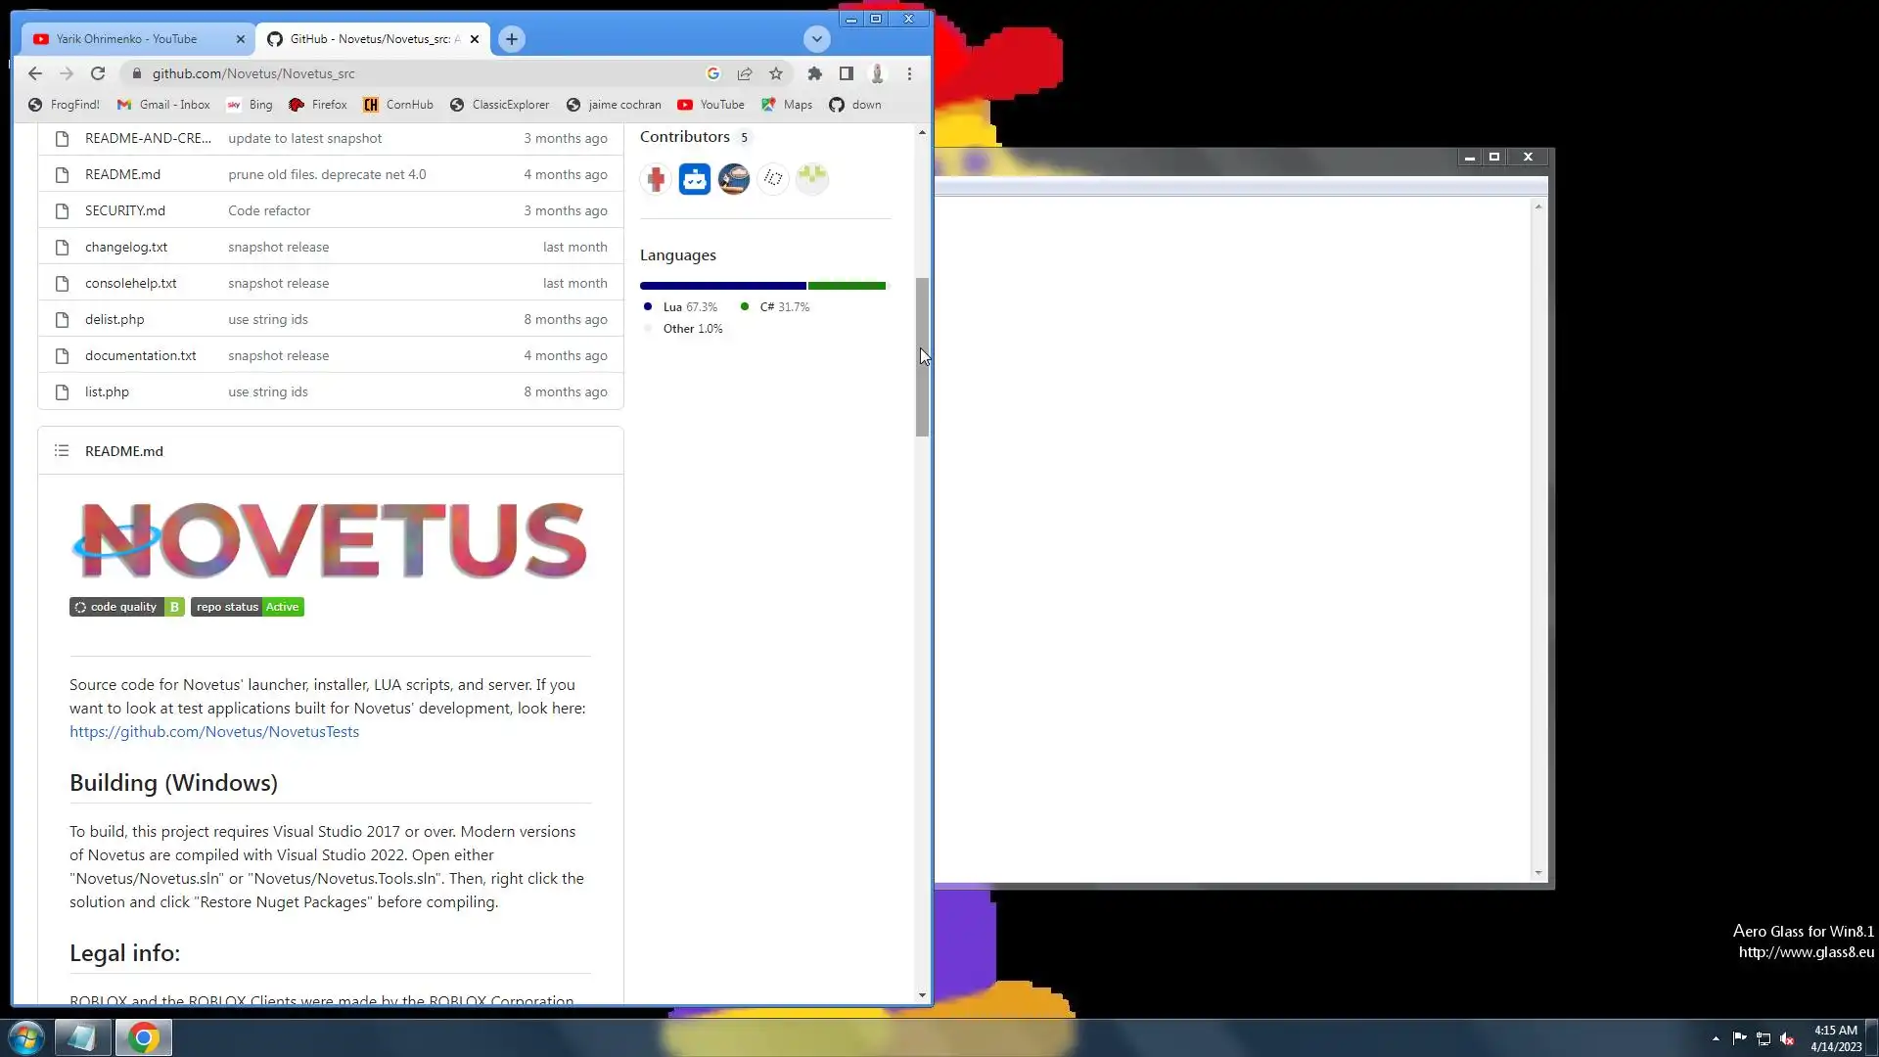Open Chrome three-dot menu
1879x1057 pixels.
click(x=909, y=73)
